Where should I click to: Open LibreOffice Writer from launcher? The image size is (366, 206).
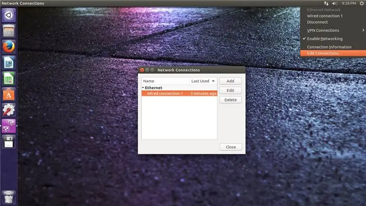click(x=9, y=62)
